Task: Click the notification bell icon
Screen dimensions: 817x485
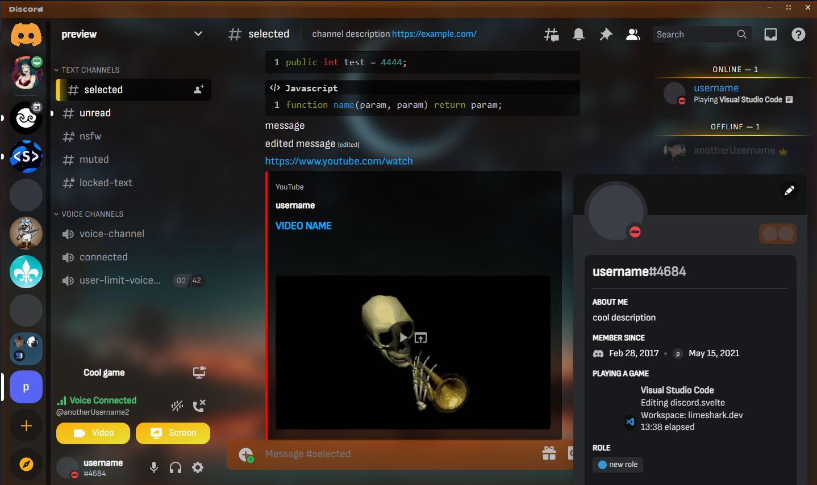Action: pos(578,34)
